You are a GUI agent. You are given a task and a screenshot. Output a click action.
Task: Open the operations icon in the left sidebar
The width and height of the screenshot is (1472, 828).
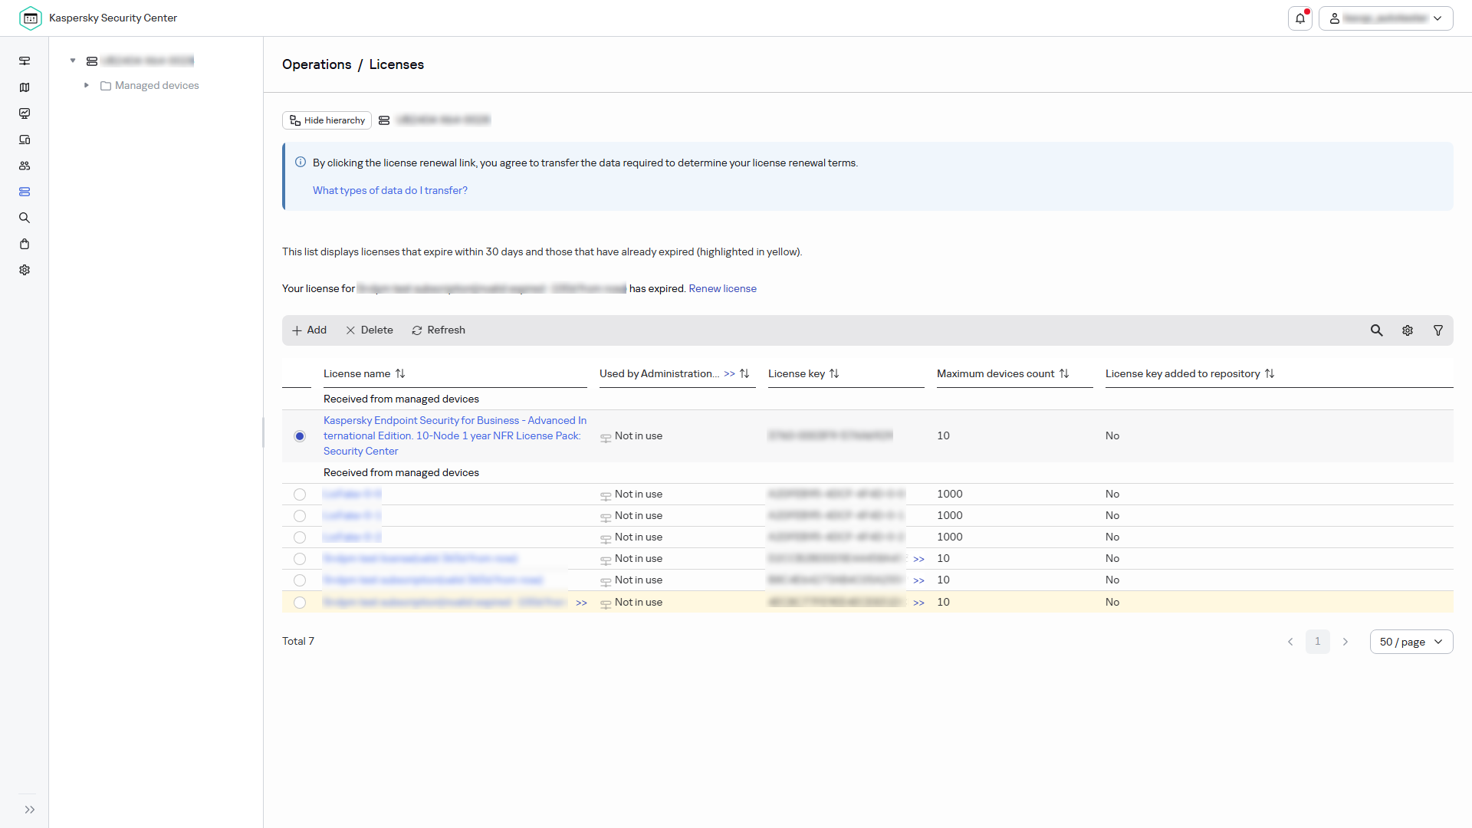coord(25,192)
